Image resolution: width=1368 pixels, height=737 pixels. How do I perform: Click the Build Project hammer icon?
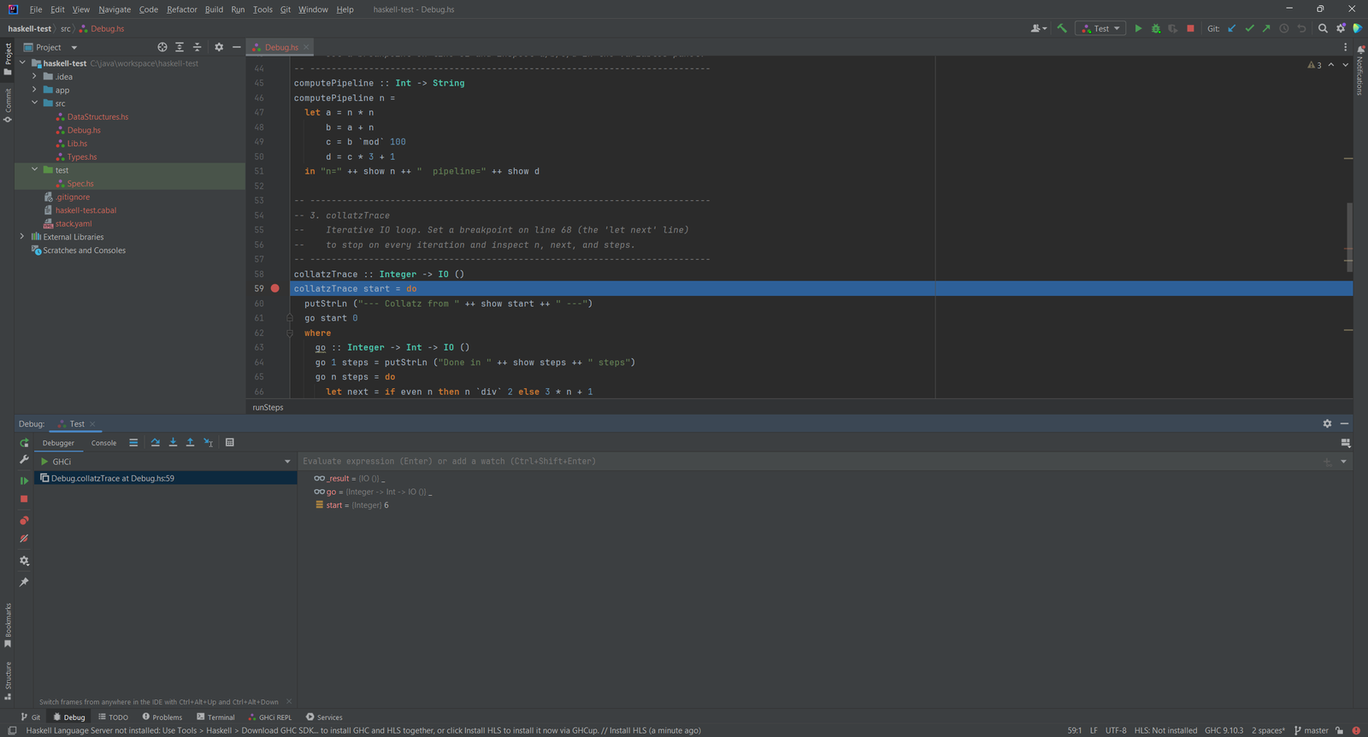coord(1062,28)
